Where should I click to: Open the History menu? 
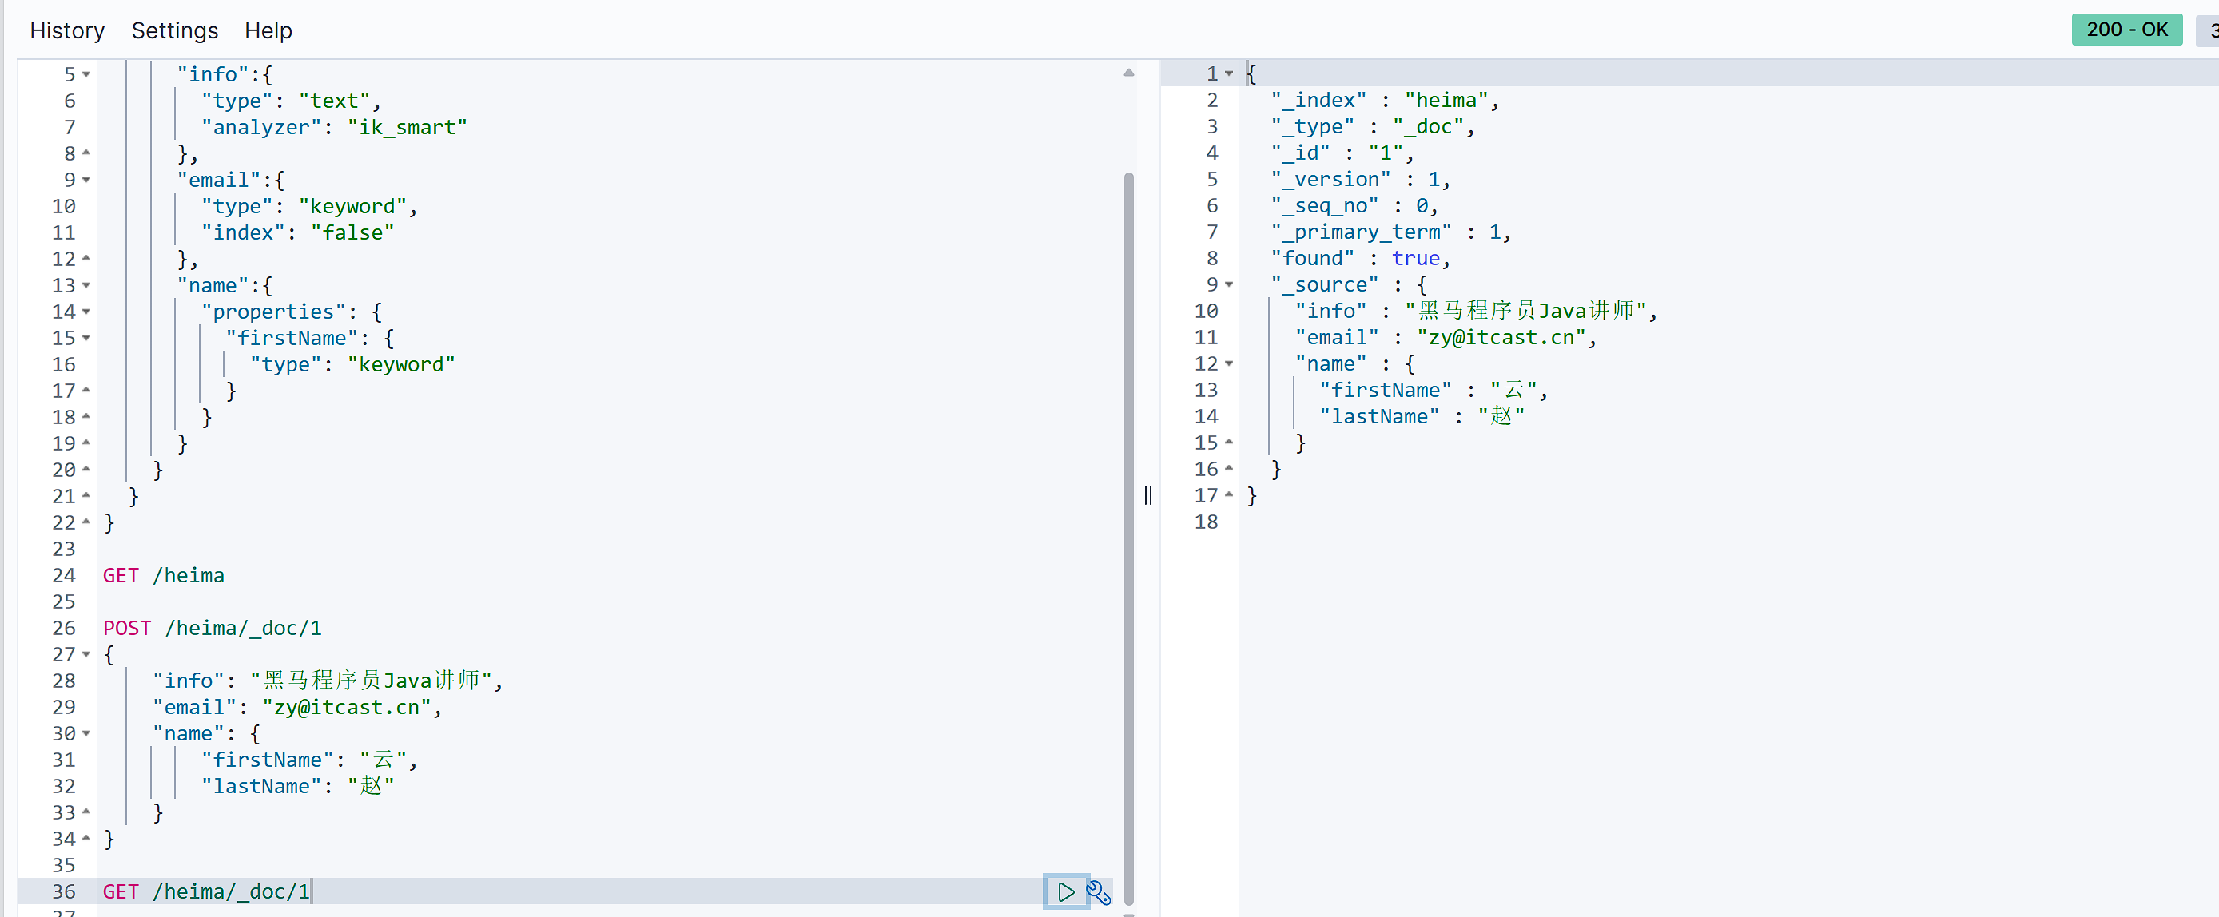coord(67,31)
